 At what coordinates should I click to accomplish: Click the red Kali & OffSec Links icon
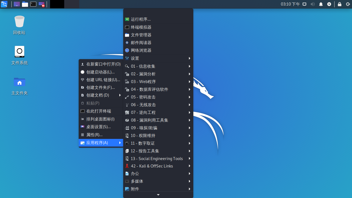127,166
